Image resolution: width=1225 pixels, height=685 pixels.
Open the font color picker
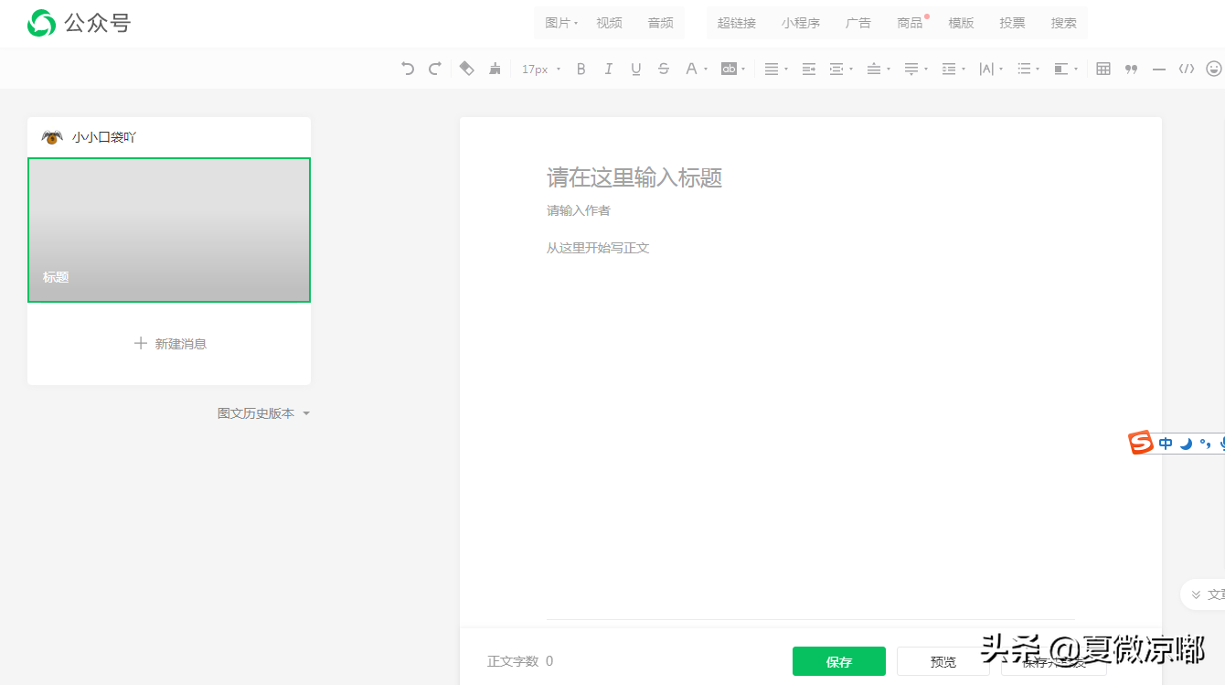pyautogui.click(x=692, y=68)
